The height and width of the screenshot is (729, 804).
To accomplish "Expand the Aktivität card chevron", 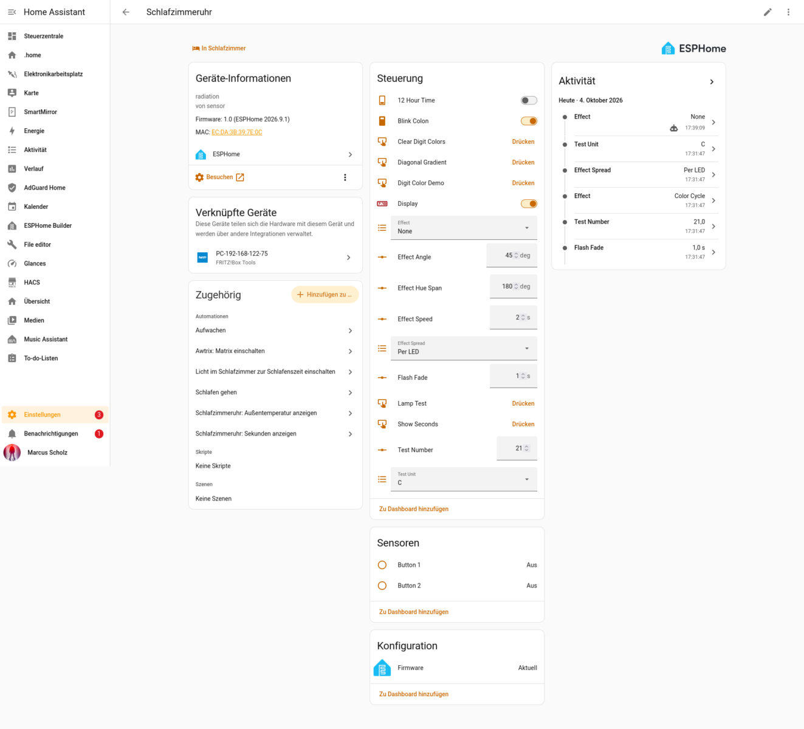I will click(712, 81).
